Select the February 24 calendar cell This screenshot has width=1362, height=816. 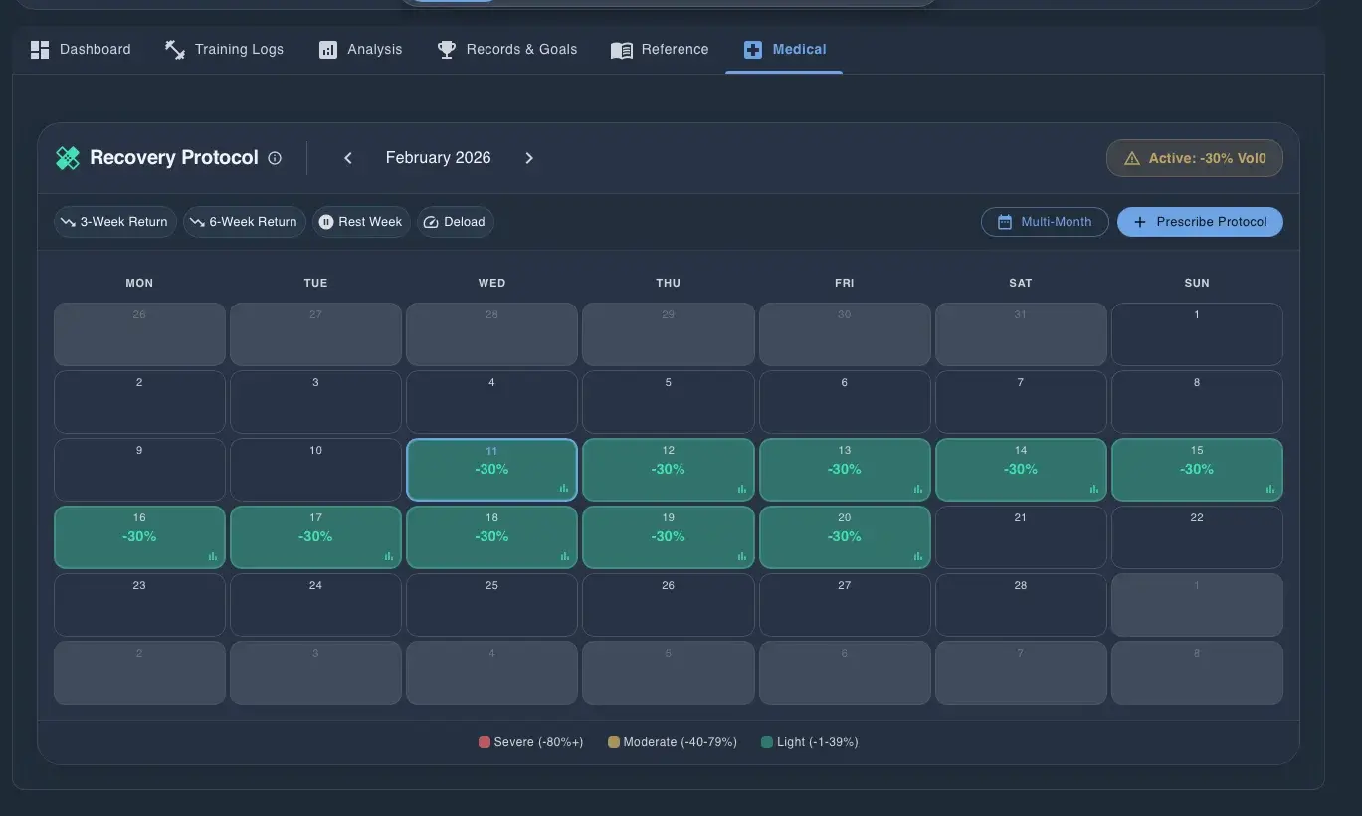(x=315, y=604)
